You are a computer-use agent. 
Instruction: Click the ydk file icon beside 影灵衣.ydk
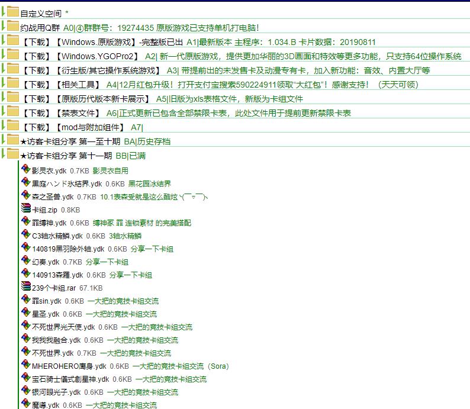[x=26, y=169]
